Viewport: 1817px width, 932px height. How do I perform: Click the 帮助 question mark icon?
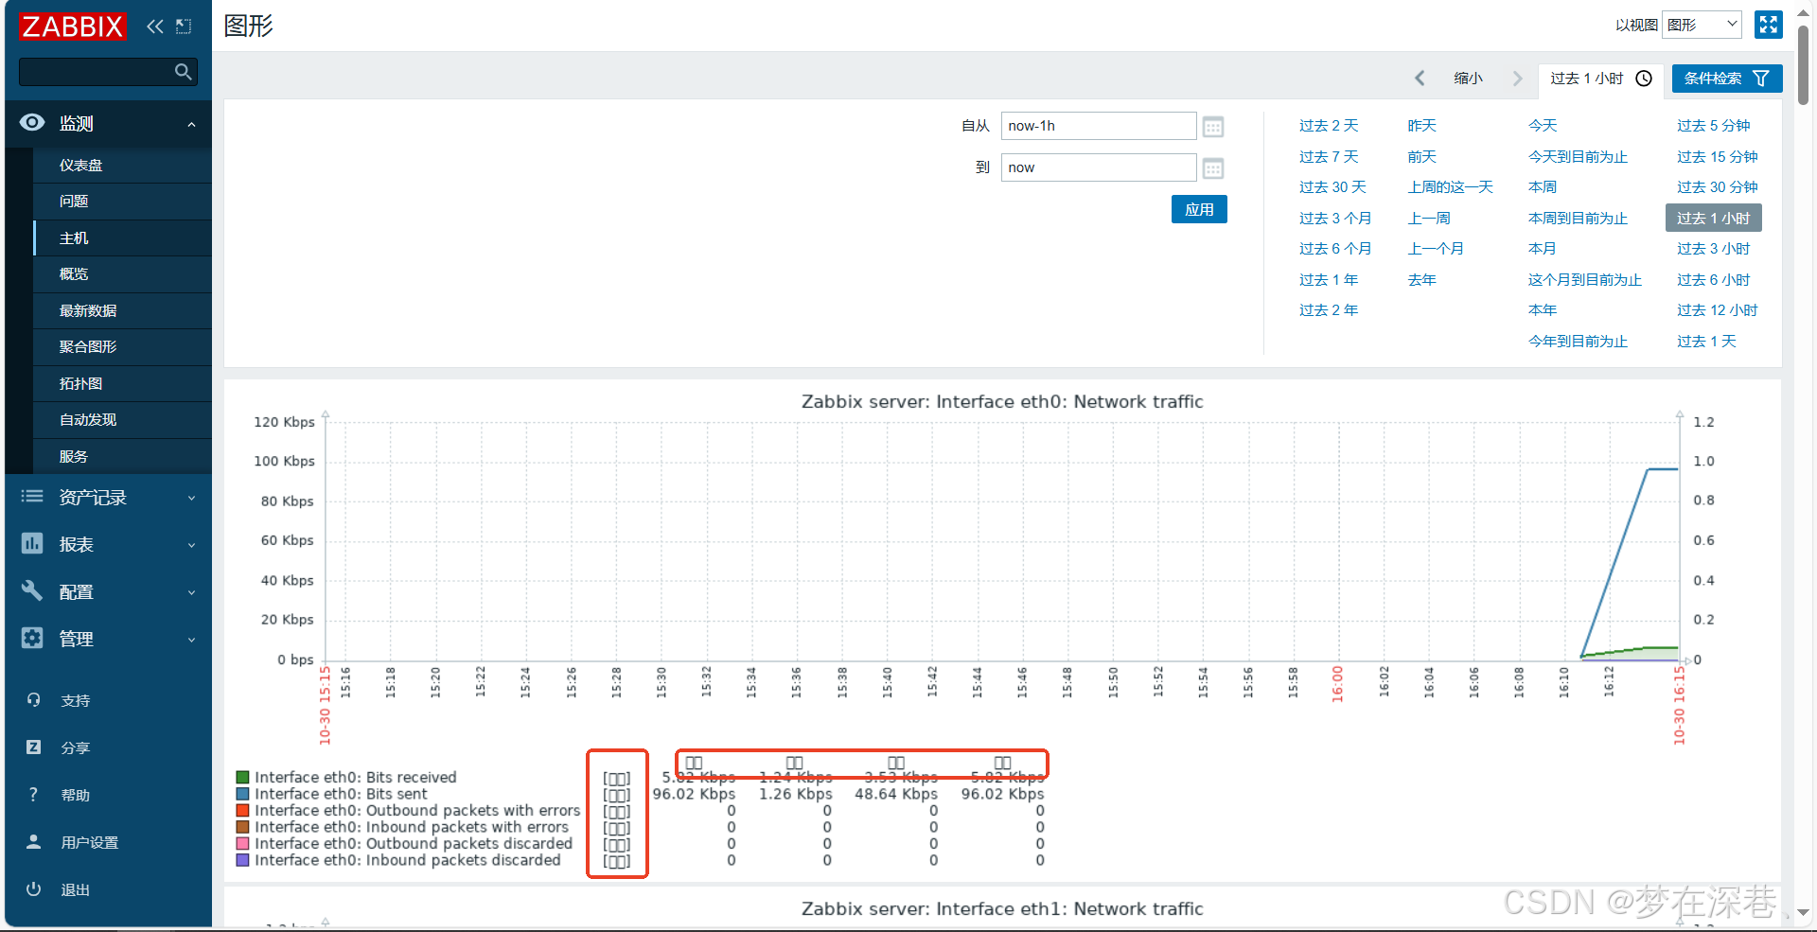34,795
